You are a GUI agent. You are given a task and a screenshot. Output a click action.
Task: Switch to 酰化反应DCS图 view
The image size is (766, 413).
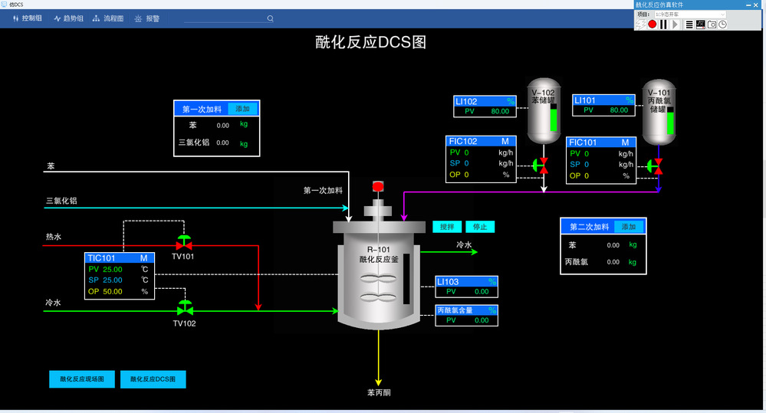153,379
